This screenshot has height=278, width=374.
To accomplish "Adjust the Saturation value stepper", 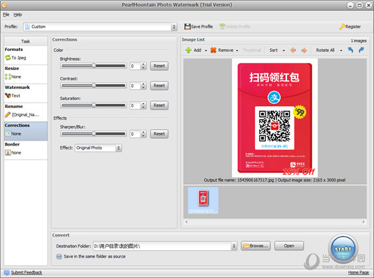I will click(x=143, y=105).
